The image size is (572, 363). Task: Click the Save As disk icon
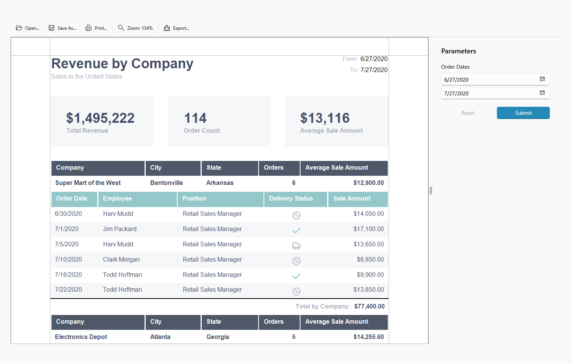51,28
